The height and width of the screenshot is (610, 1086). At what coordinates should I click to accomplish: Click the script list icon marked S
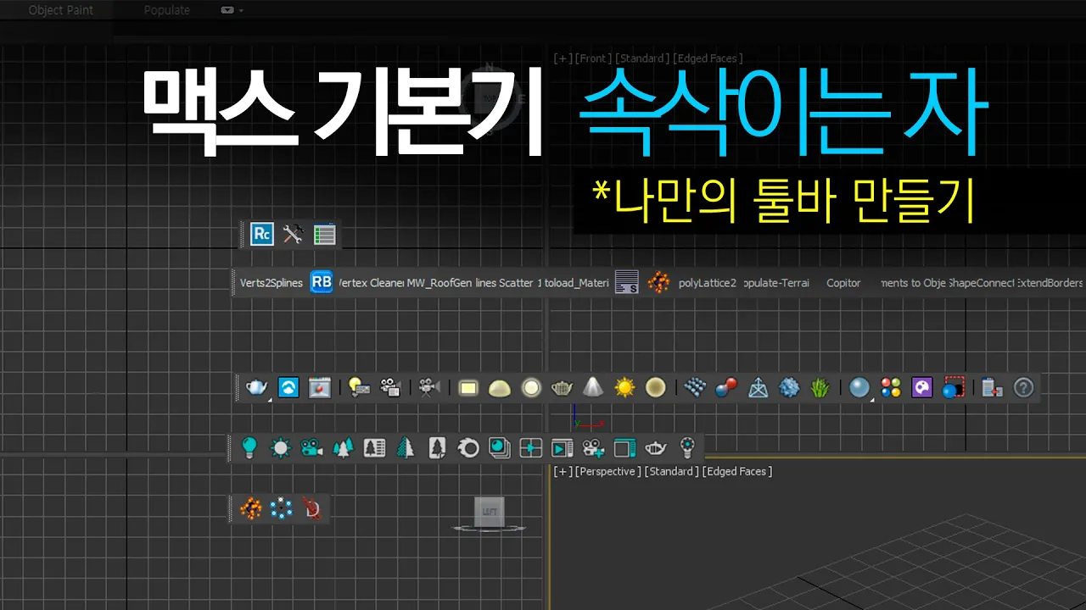pyautogui.click(x=626, y=282)
